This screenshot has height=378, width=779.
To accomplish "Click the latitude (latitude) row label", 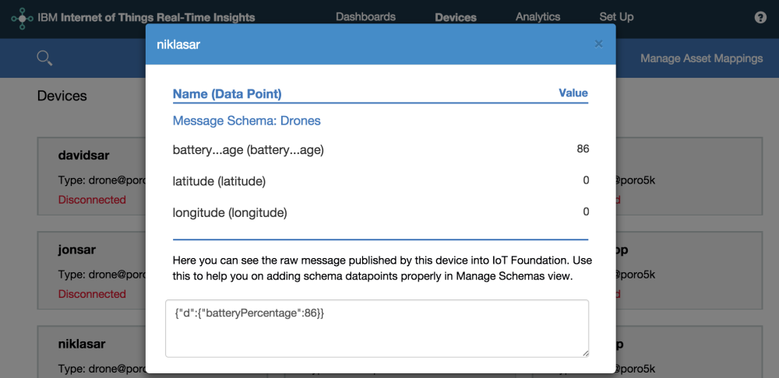I will pos(219,181).
